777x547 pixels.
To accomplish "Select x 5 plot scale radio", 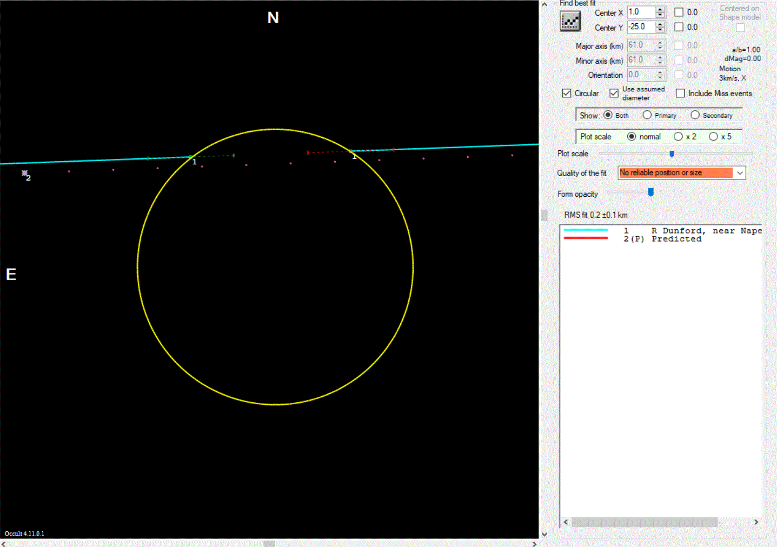I will tap(713, 137).
